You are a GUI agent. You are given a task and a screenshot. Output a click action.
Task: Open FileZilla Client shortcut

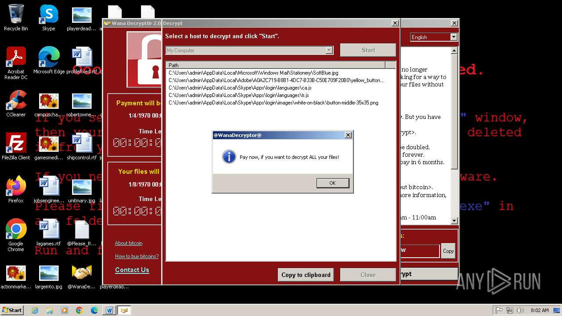[x=16, y=147]
